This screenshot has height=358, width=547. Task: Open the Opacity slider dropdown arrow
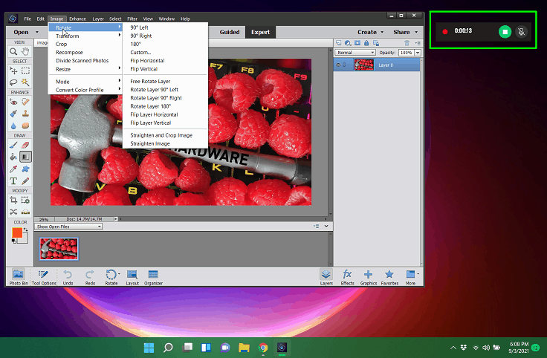(x=417, y=53)
